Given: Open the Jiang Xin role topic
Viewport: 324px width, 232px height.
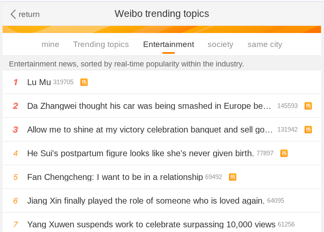Looking at the screenshot, I should tap(146, 201).
